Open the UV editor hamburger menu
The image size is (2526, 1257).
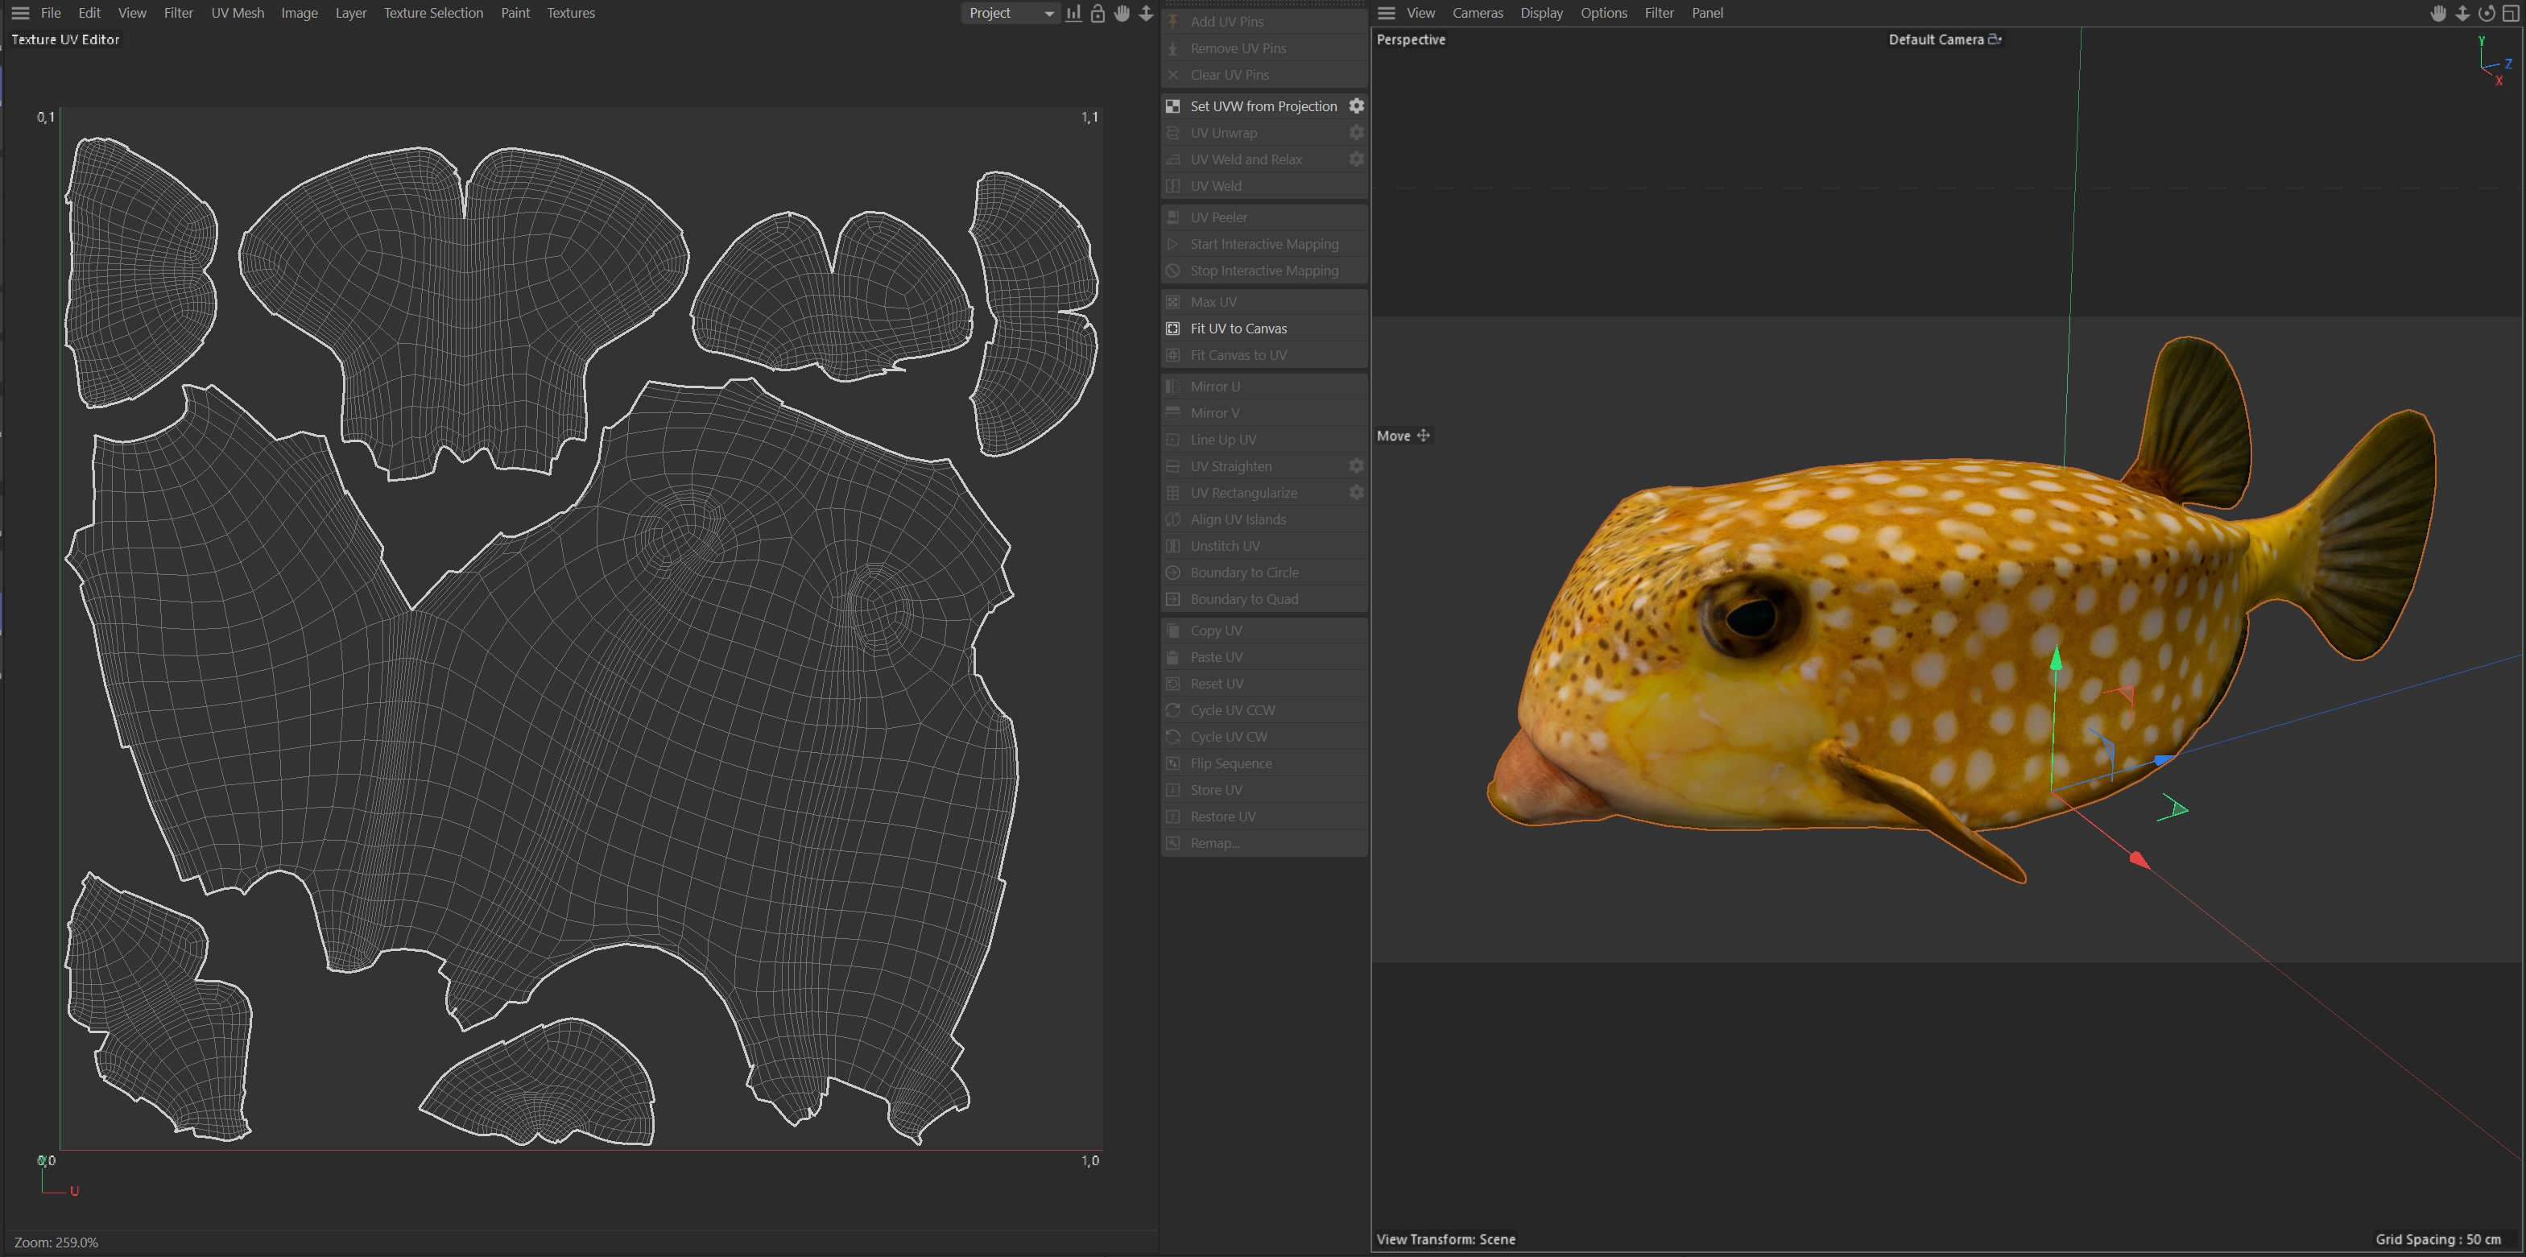click(19, 13)
